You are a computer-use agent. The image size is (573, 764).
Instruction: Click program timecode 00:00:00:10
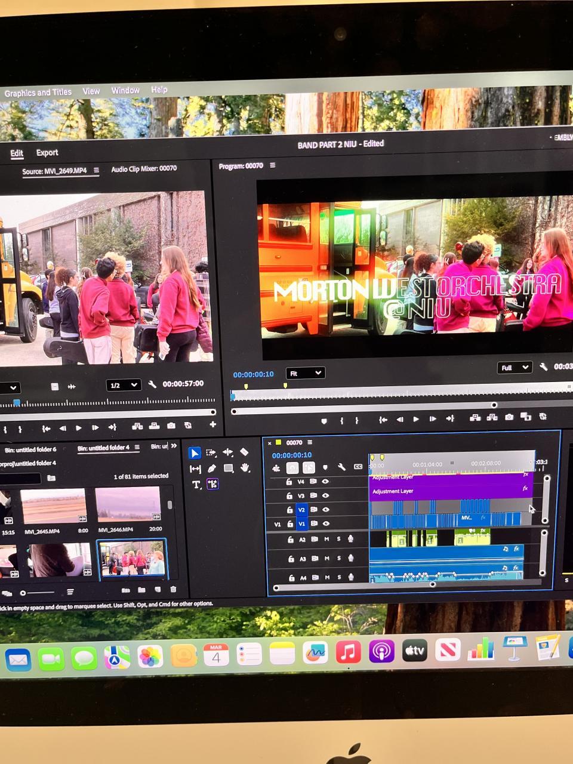coord(253,374)
